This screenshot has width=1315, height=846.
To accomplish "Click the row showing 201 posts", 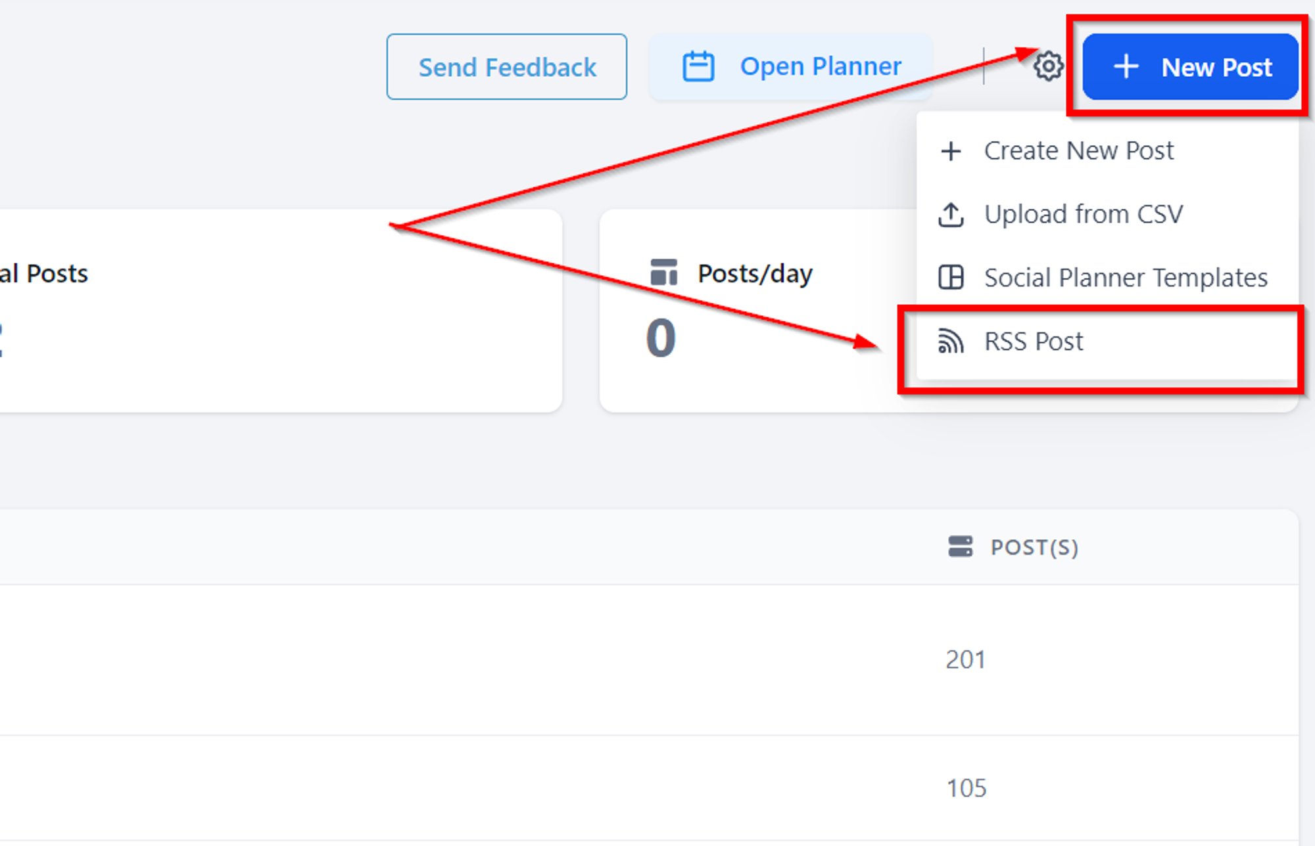I will [x=649, y=659].
